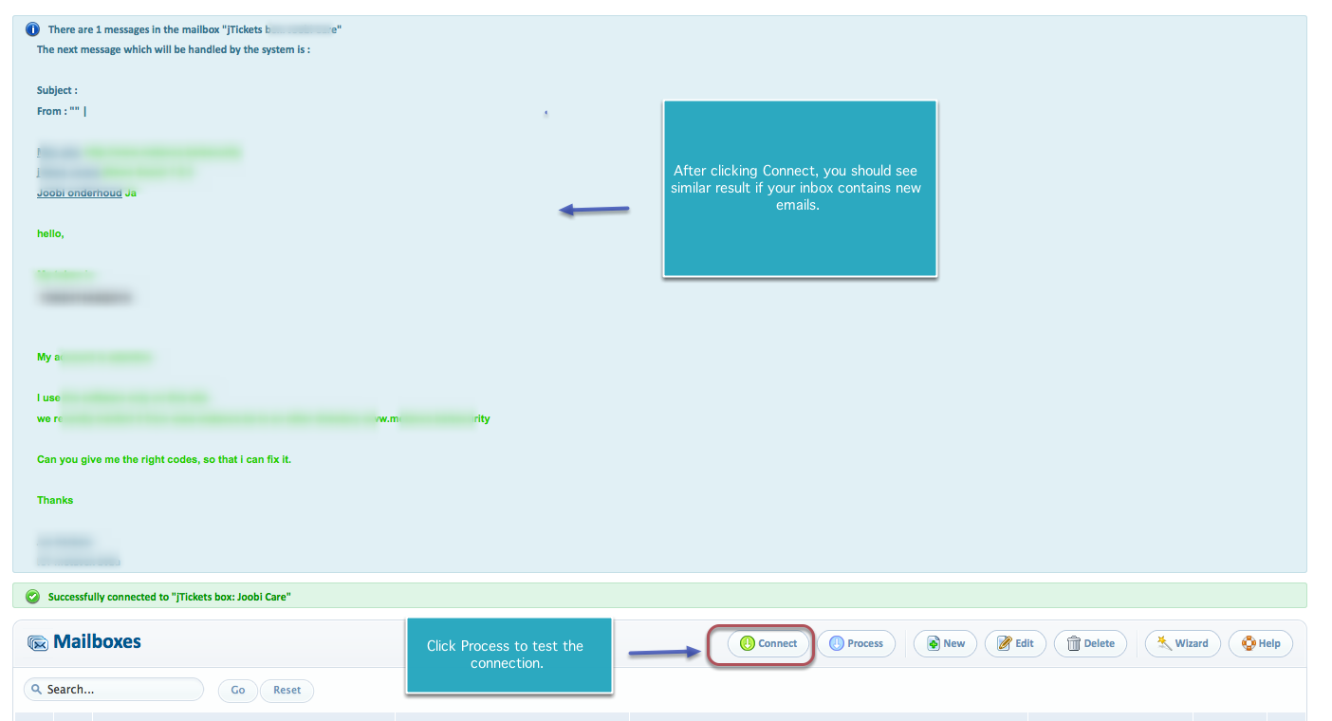Follow the Joobi onderhoud link

click(x=80, y=193)
